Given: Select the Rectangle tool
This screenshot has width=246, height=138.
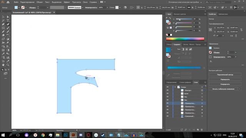Looking at the screenshot, I should 3,28.
